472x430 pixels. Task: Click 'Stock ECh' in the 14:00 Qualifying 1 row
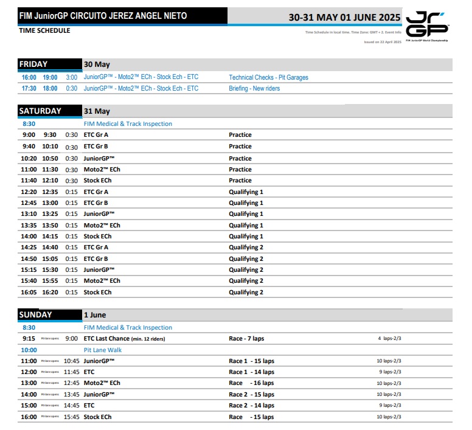pyautogui.click(x=97, y=236)
